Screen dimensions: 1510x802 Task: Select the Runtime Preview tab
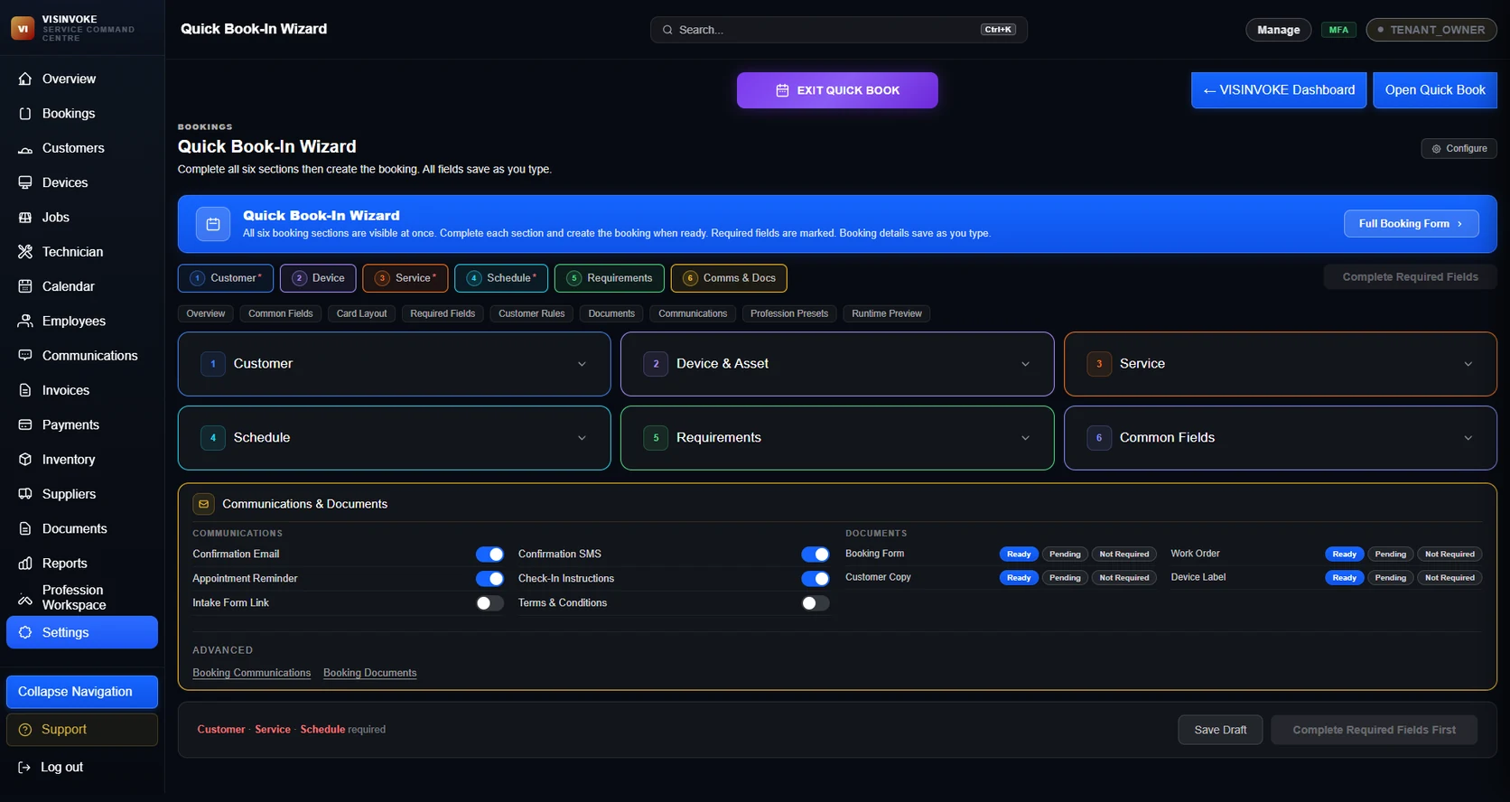tap(887, 313)
